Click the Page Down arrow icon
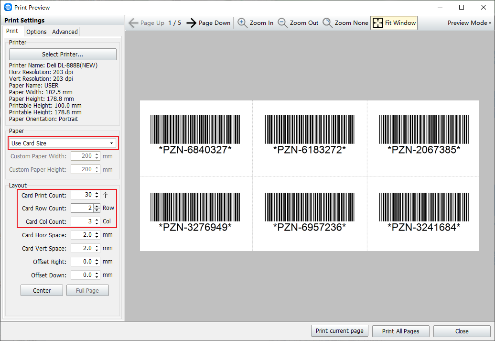The width and height of the screenshot is (495, 341). click(x=191, y=23)
